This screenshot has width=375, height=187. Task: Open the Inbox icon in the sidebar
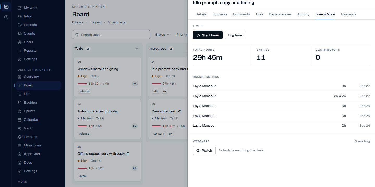20,16
